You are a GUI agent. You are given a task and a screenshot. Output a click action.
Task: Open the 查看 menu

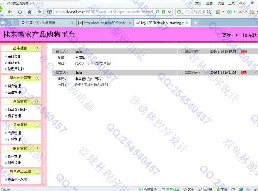(x=209, y=3)
